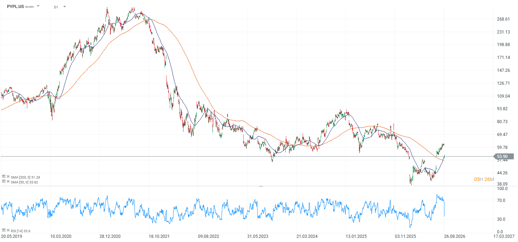Click the 26.08.2026 date label
The height and width of the screenshot is (242, 518).
(455, 236)
